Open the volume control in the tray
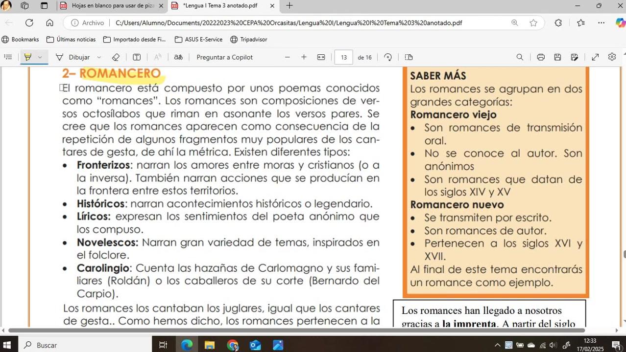This screenshot has height=352, width=626. (x=553, y=345)
